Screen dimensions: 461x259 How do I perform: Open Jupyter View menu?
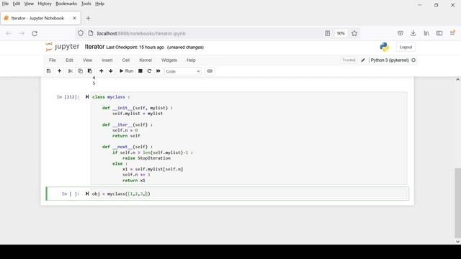tap(87, 60)
